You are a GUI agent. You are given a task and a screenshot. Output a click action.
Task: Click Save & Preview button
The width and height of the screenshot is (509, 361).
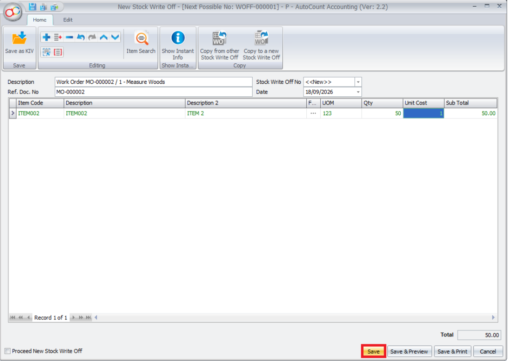(x=409, y=352)
